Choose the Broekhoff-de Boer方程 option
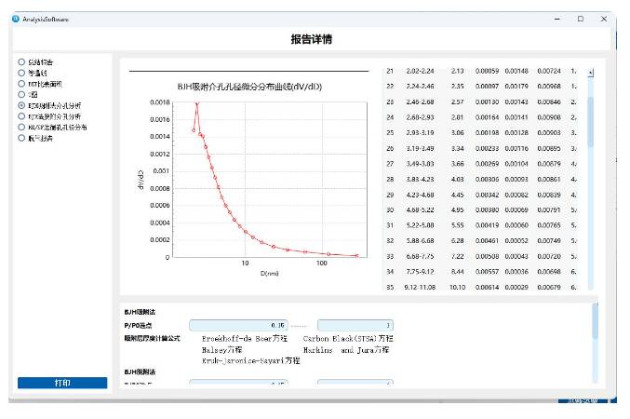This screenshot has width=630, height=419. click(x=245, y=339)
